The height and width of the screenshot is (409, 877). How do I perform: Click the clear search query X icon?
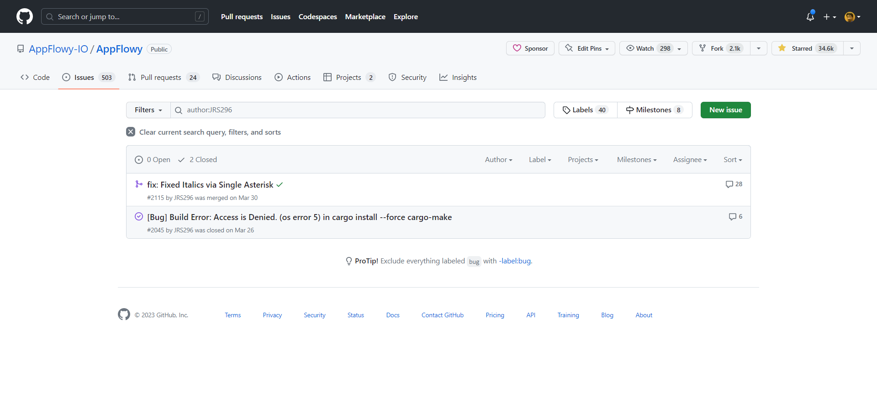tap(131, 132)
